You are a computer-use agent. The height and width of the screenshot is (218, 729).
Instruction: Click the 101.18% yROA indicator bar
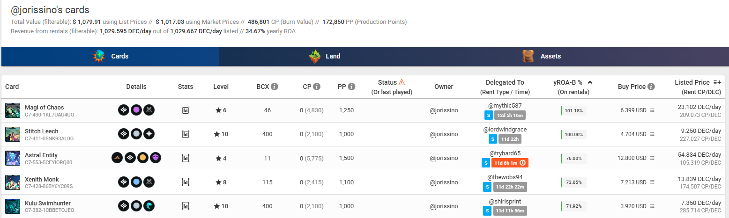click(573, 110)
